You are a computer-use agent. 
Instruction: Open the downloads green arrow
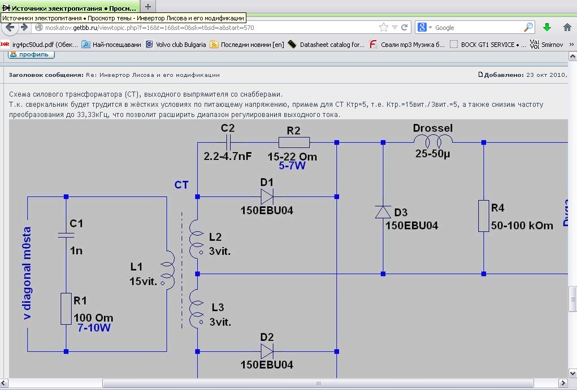(x=547, y=27)
